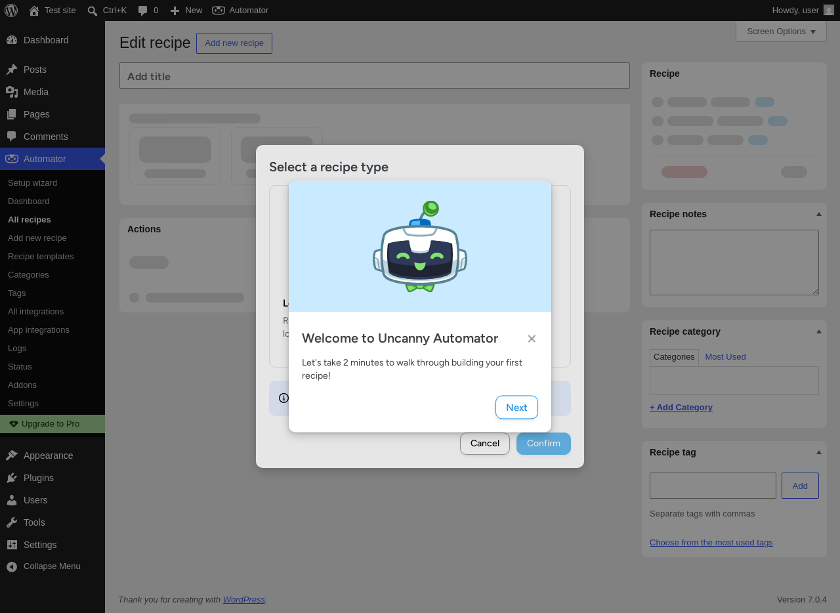Image resolution: width=840 pixels, height=613 pixels.
Task: Click the Pages icon in sidebar
Action: (12, 114)
